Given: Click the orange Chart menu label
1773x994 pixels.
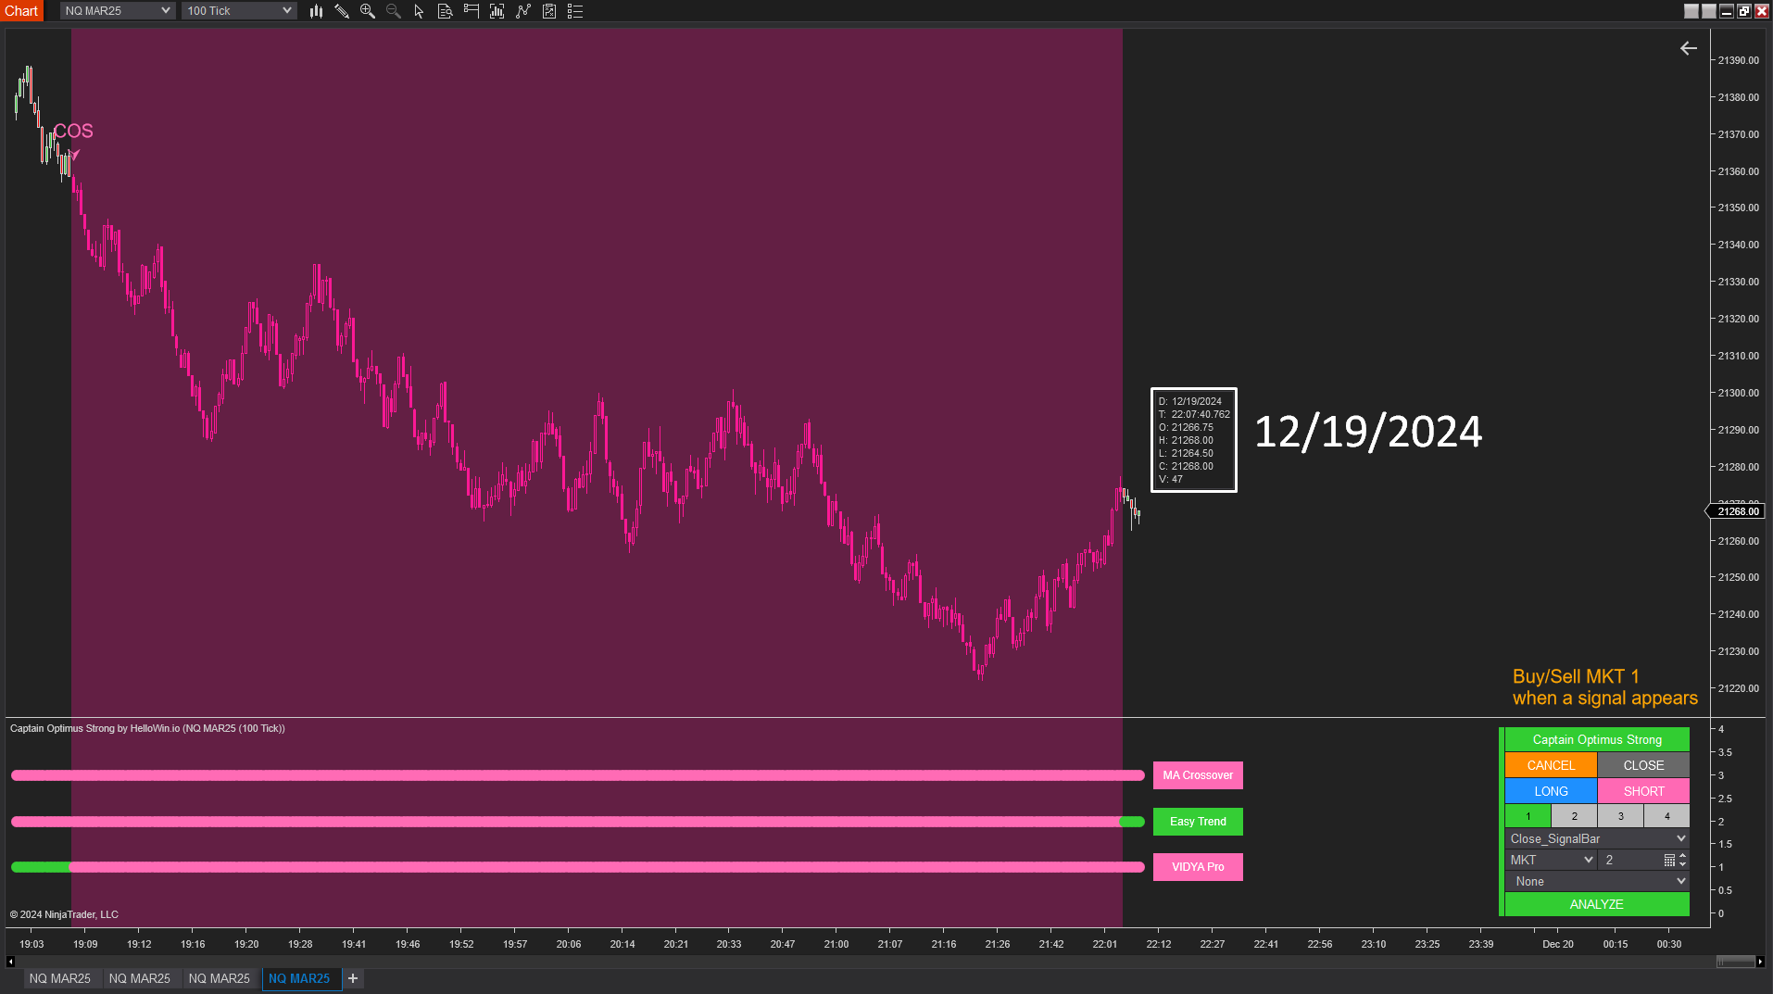Looking at the screenshot, I should point(21,11).
